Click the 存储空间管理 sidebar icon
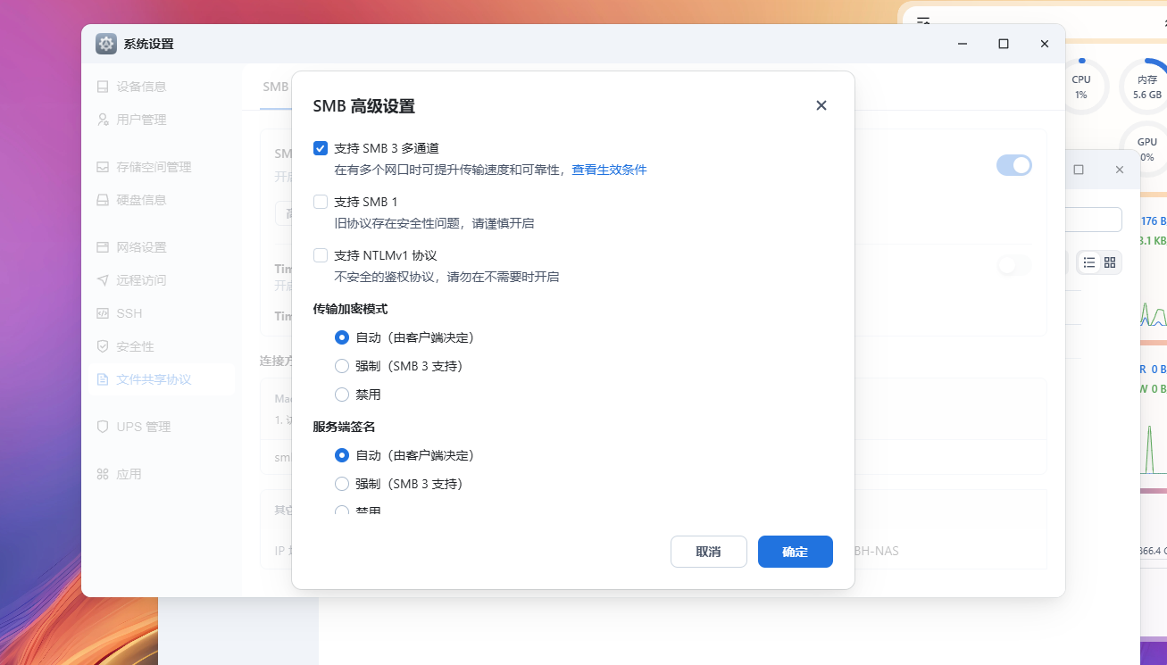 tap(103, 167)
